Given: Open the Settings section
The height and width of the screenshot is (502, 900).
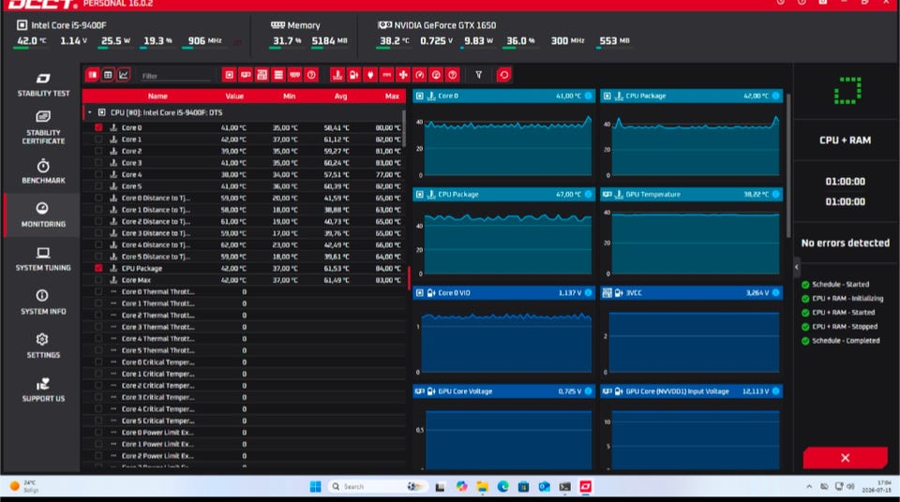Looking at the screenshot, I should click(x=43, y=346).
